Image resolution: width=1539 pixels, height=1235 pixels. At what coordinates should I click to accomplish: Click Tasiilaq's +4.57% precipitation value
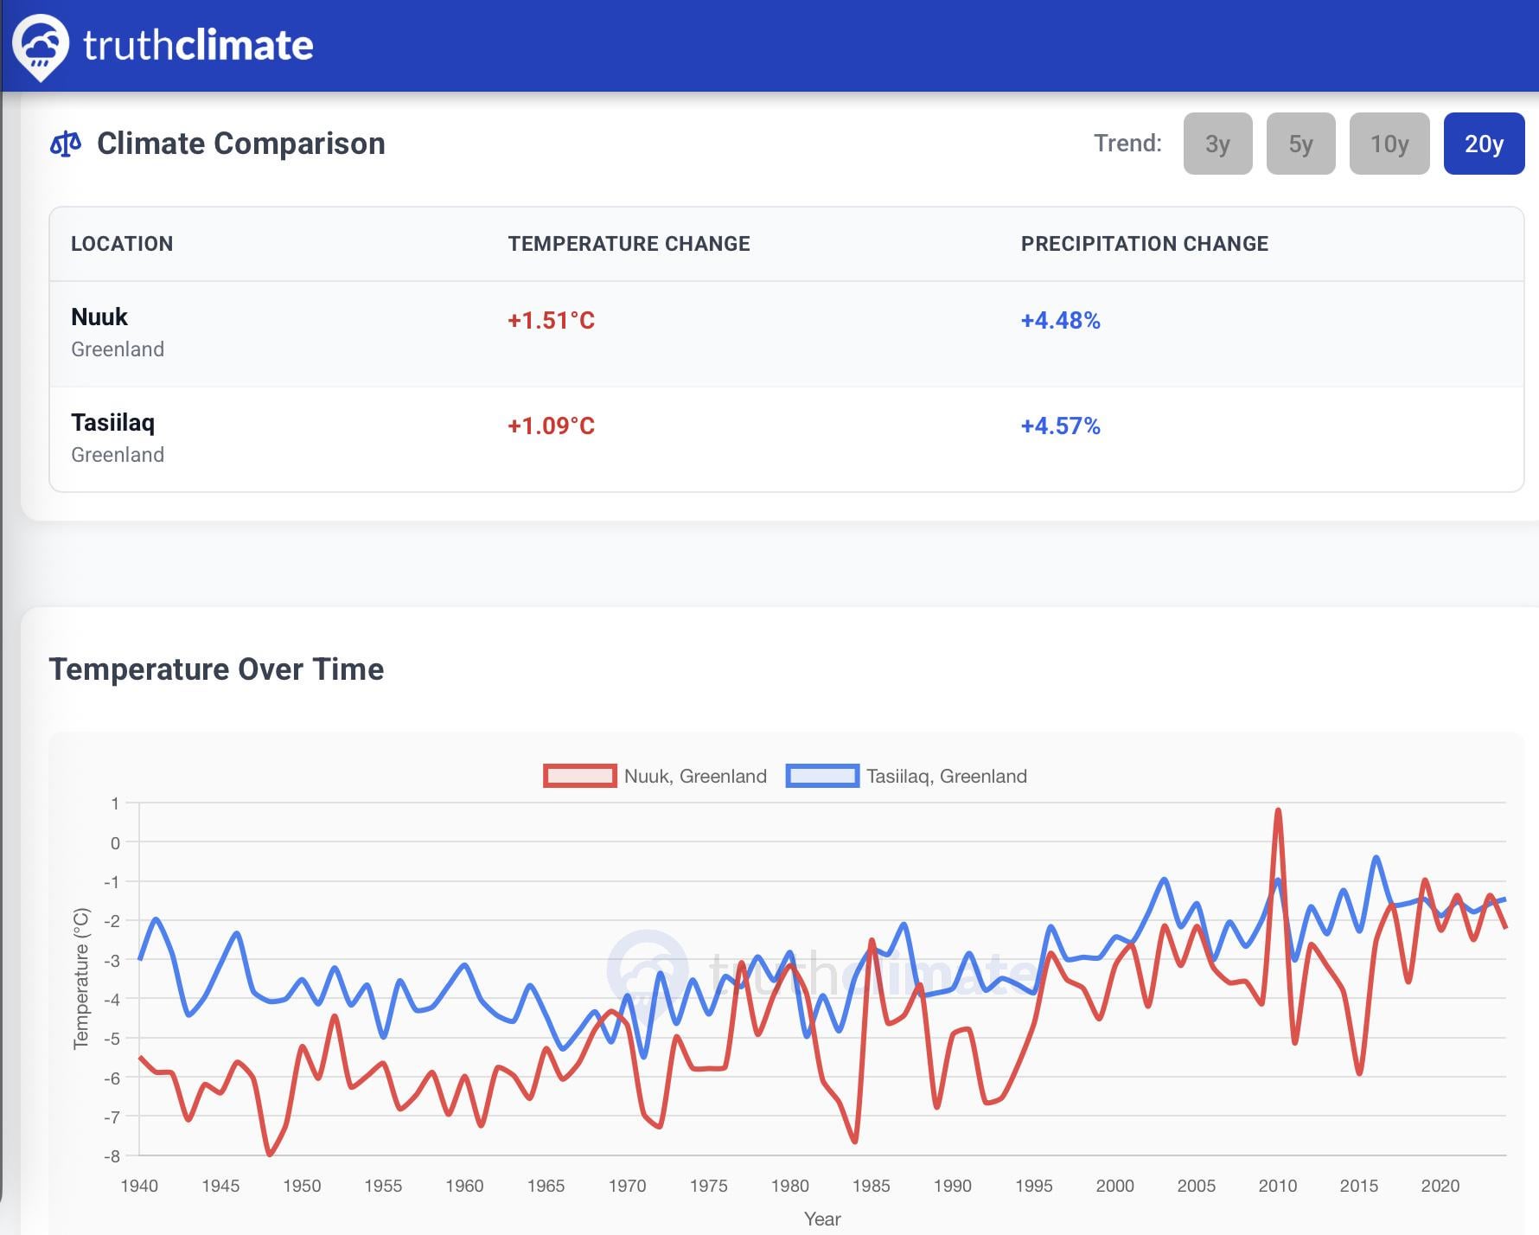(x=1060, y=426)
